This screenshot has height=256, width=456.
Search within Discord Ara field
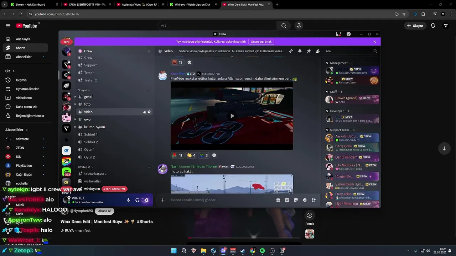coord(351,51)
